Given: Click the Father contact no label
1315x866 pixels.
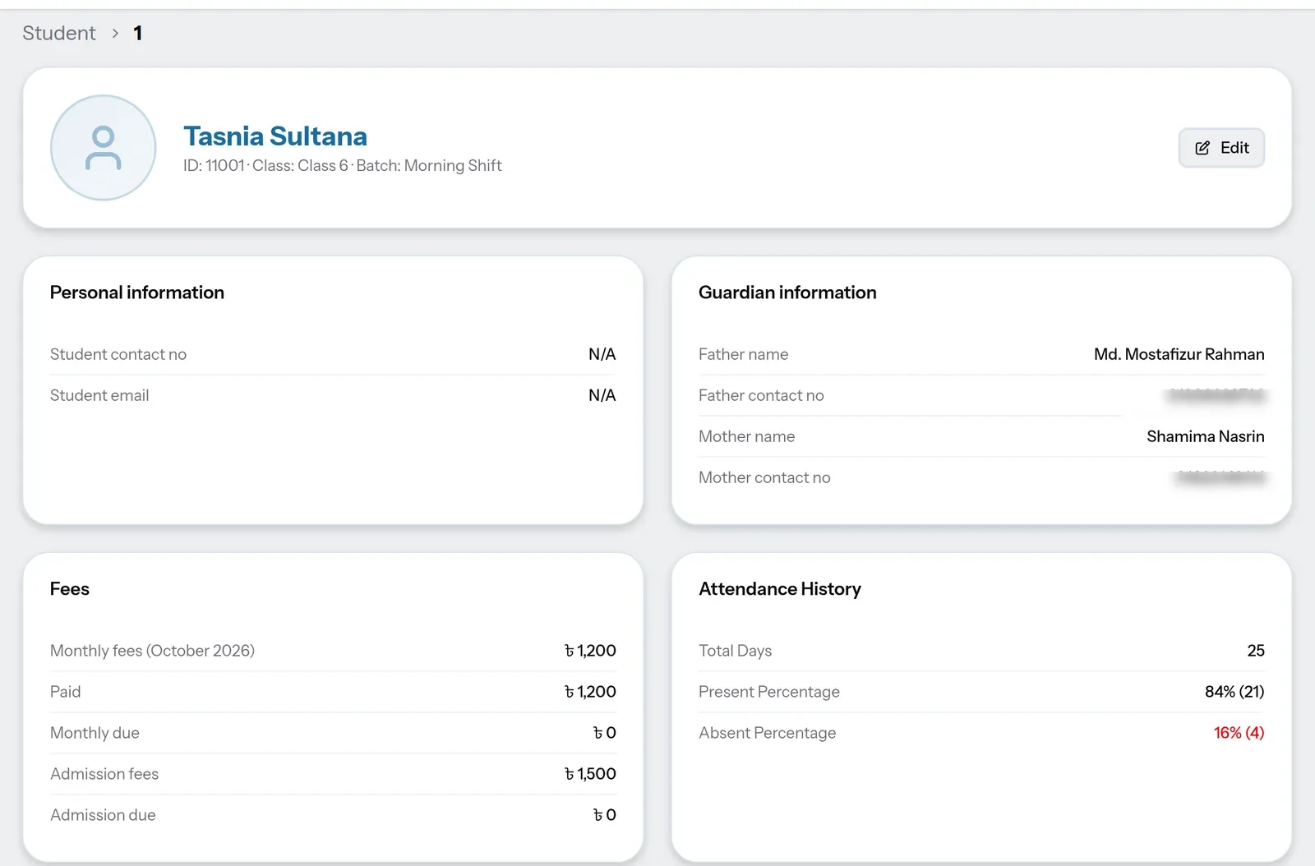Looking at the screenshot, I should tap(761, 395).
